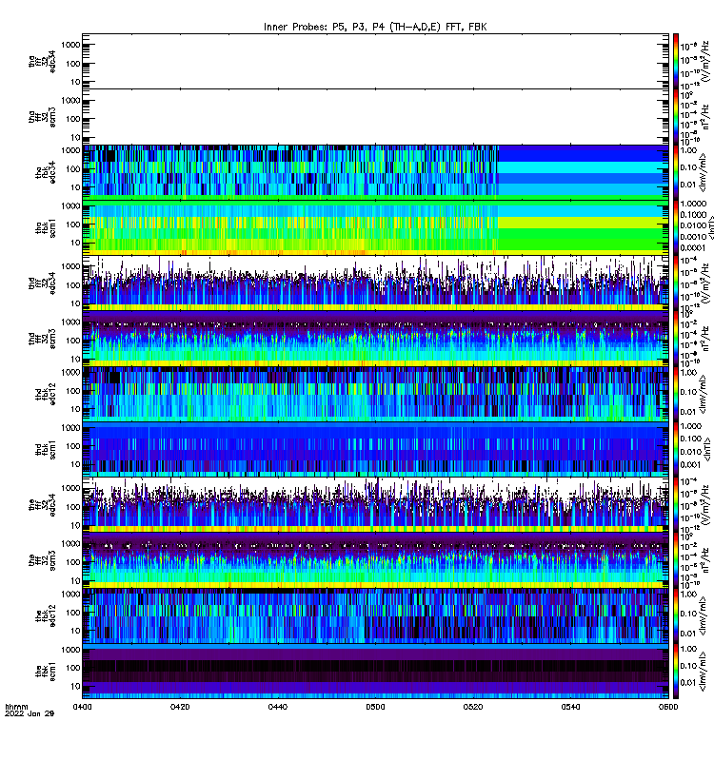This screenshot has width=714, height=761.
Task: Click the 'the fbk edc12' y-axis title
Action: coord(46,615)
